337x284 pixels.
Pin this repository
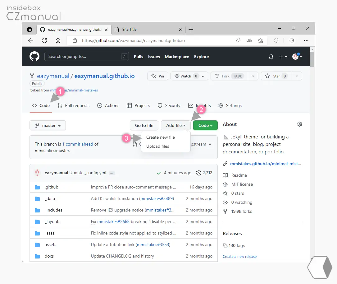[x=157, y=76]
